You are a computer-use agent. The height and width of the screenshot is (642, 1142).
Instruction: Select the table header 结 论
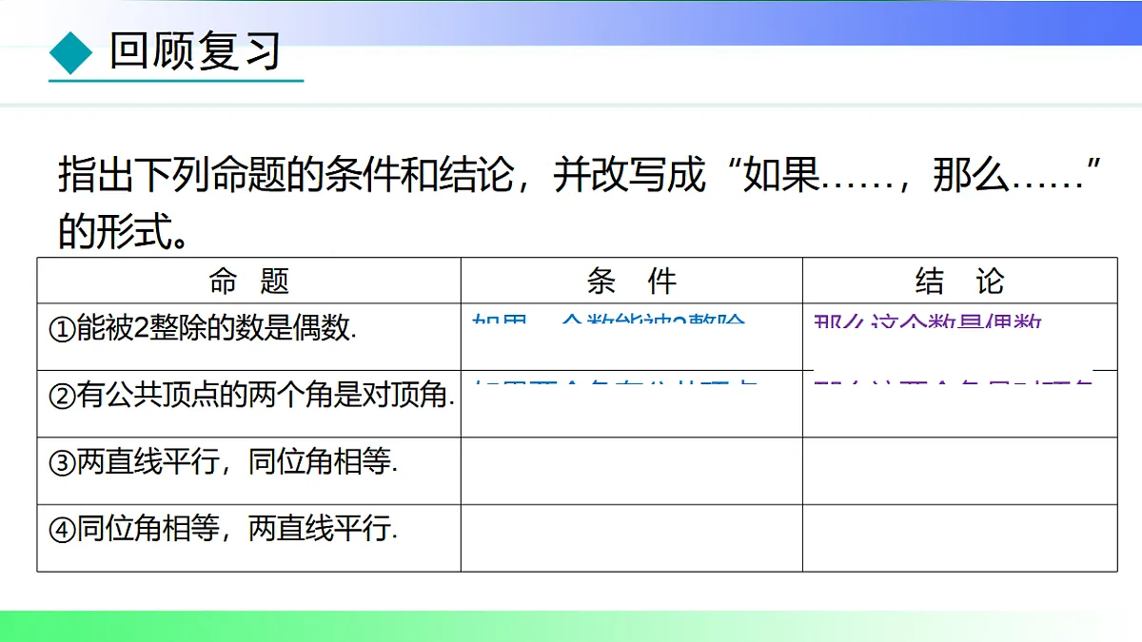959,282
